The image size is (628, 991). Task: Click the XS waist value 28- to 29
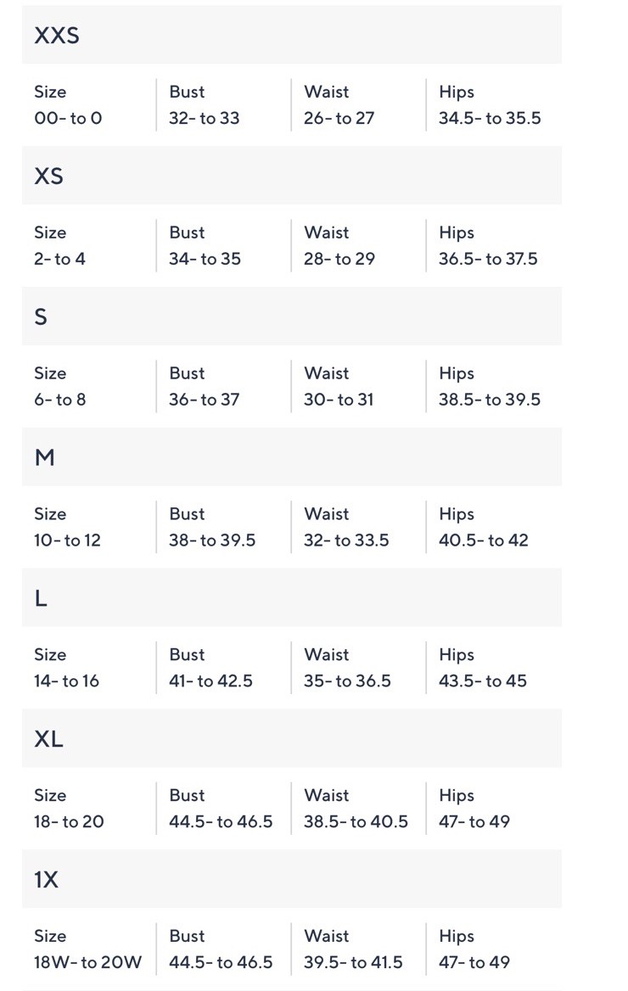coord(339,259)
